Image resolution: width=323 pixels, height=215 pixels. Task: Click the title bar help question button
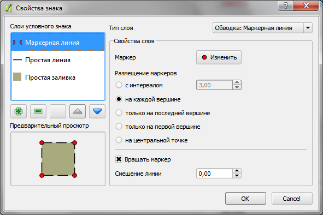pos(286,5)
